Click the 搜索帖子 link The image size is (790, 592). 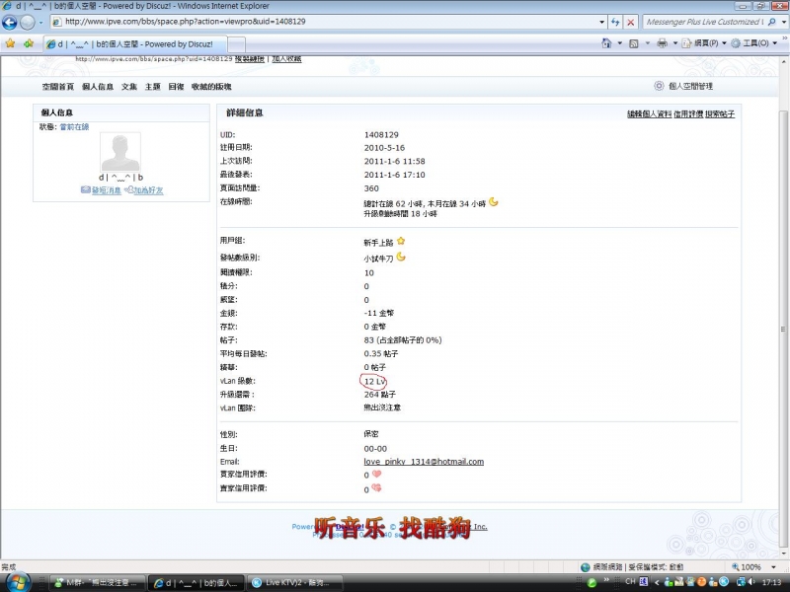tap(720, 113)
